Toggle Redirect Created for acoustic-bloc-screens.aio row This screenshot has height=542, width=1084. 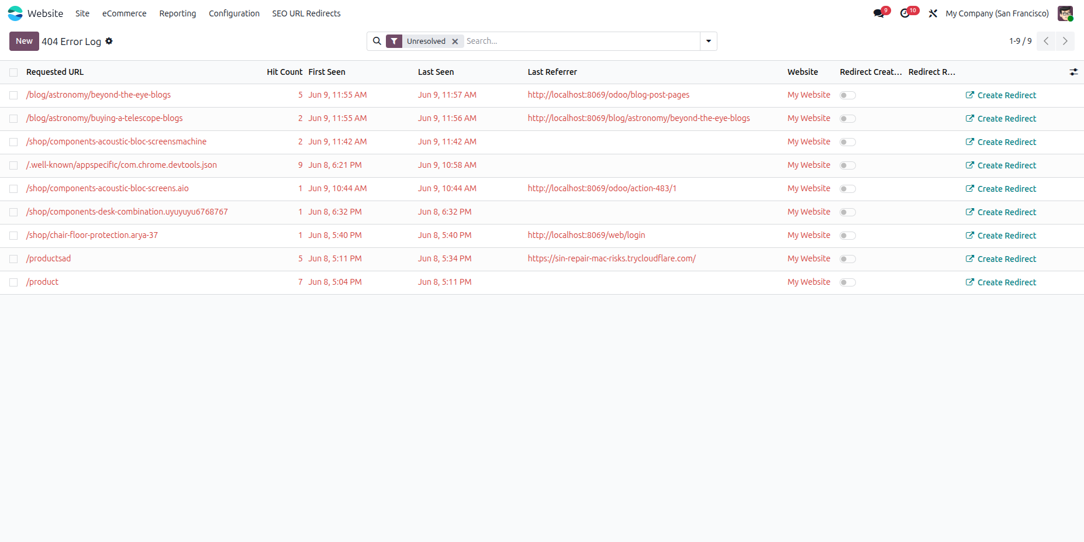point(848,189)
